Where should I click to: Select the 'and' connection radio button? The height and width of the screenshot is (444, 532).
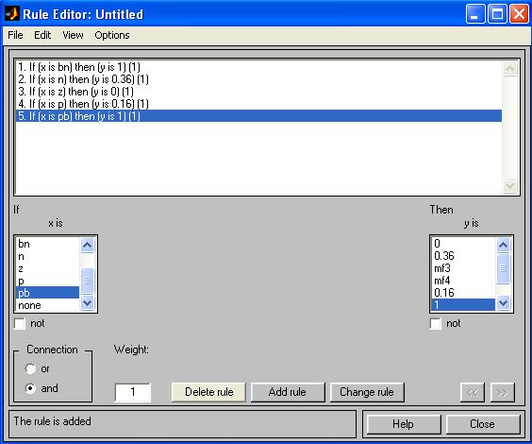(30, 388)
